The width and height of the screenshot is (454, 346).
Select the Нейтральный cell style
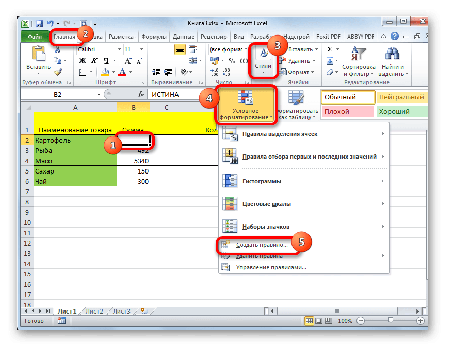tap(402, 97)
